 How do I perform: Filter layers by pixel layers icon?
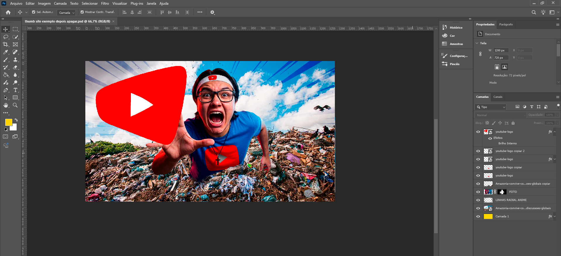tap(517, 107)
